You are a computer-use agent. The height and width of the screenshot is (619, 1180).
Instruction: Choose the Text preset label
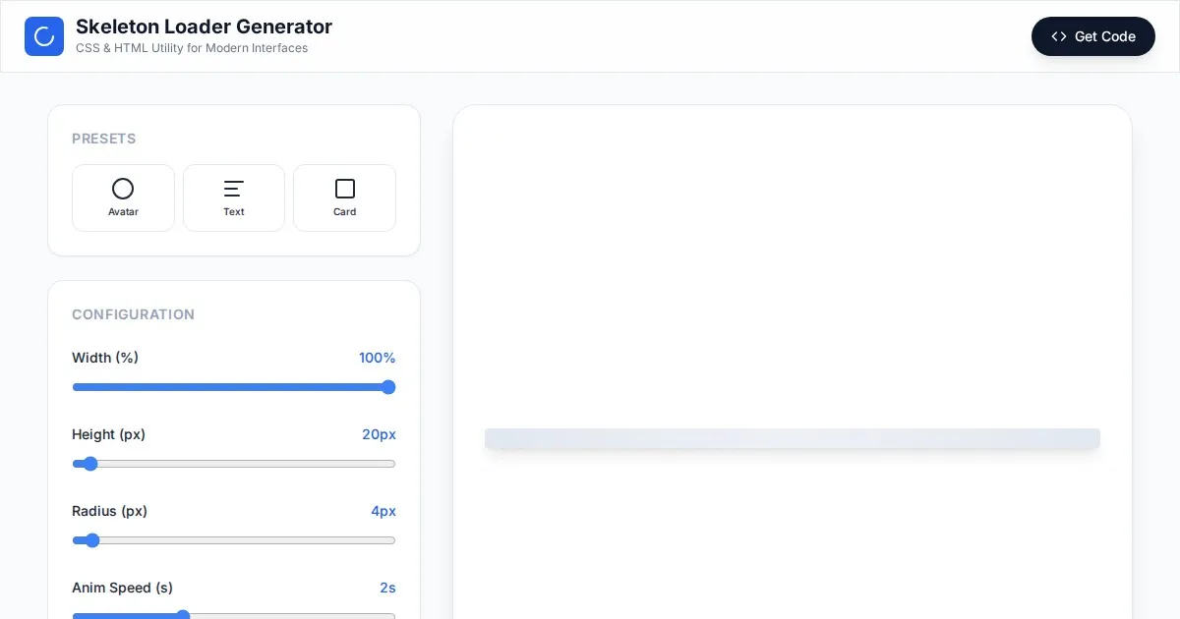point(234,212)
